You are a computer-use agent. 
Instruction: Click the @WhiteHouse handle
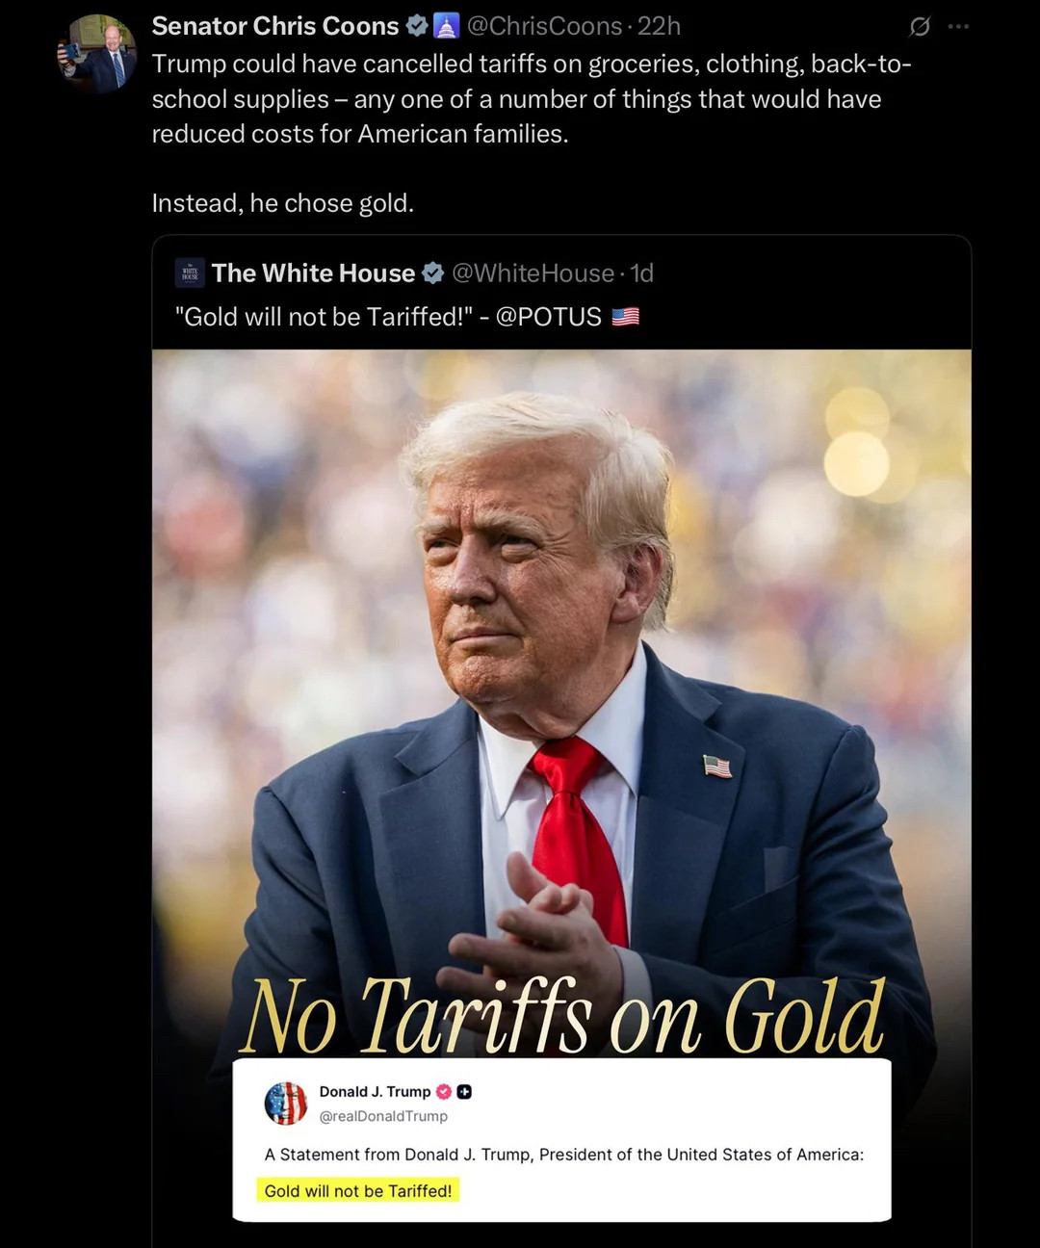(533, 273)
